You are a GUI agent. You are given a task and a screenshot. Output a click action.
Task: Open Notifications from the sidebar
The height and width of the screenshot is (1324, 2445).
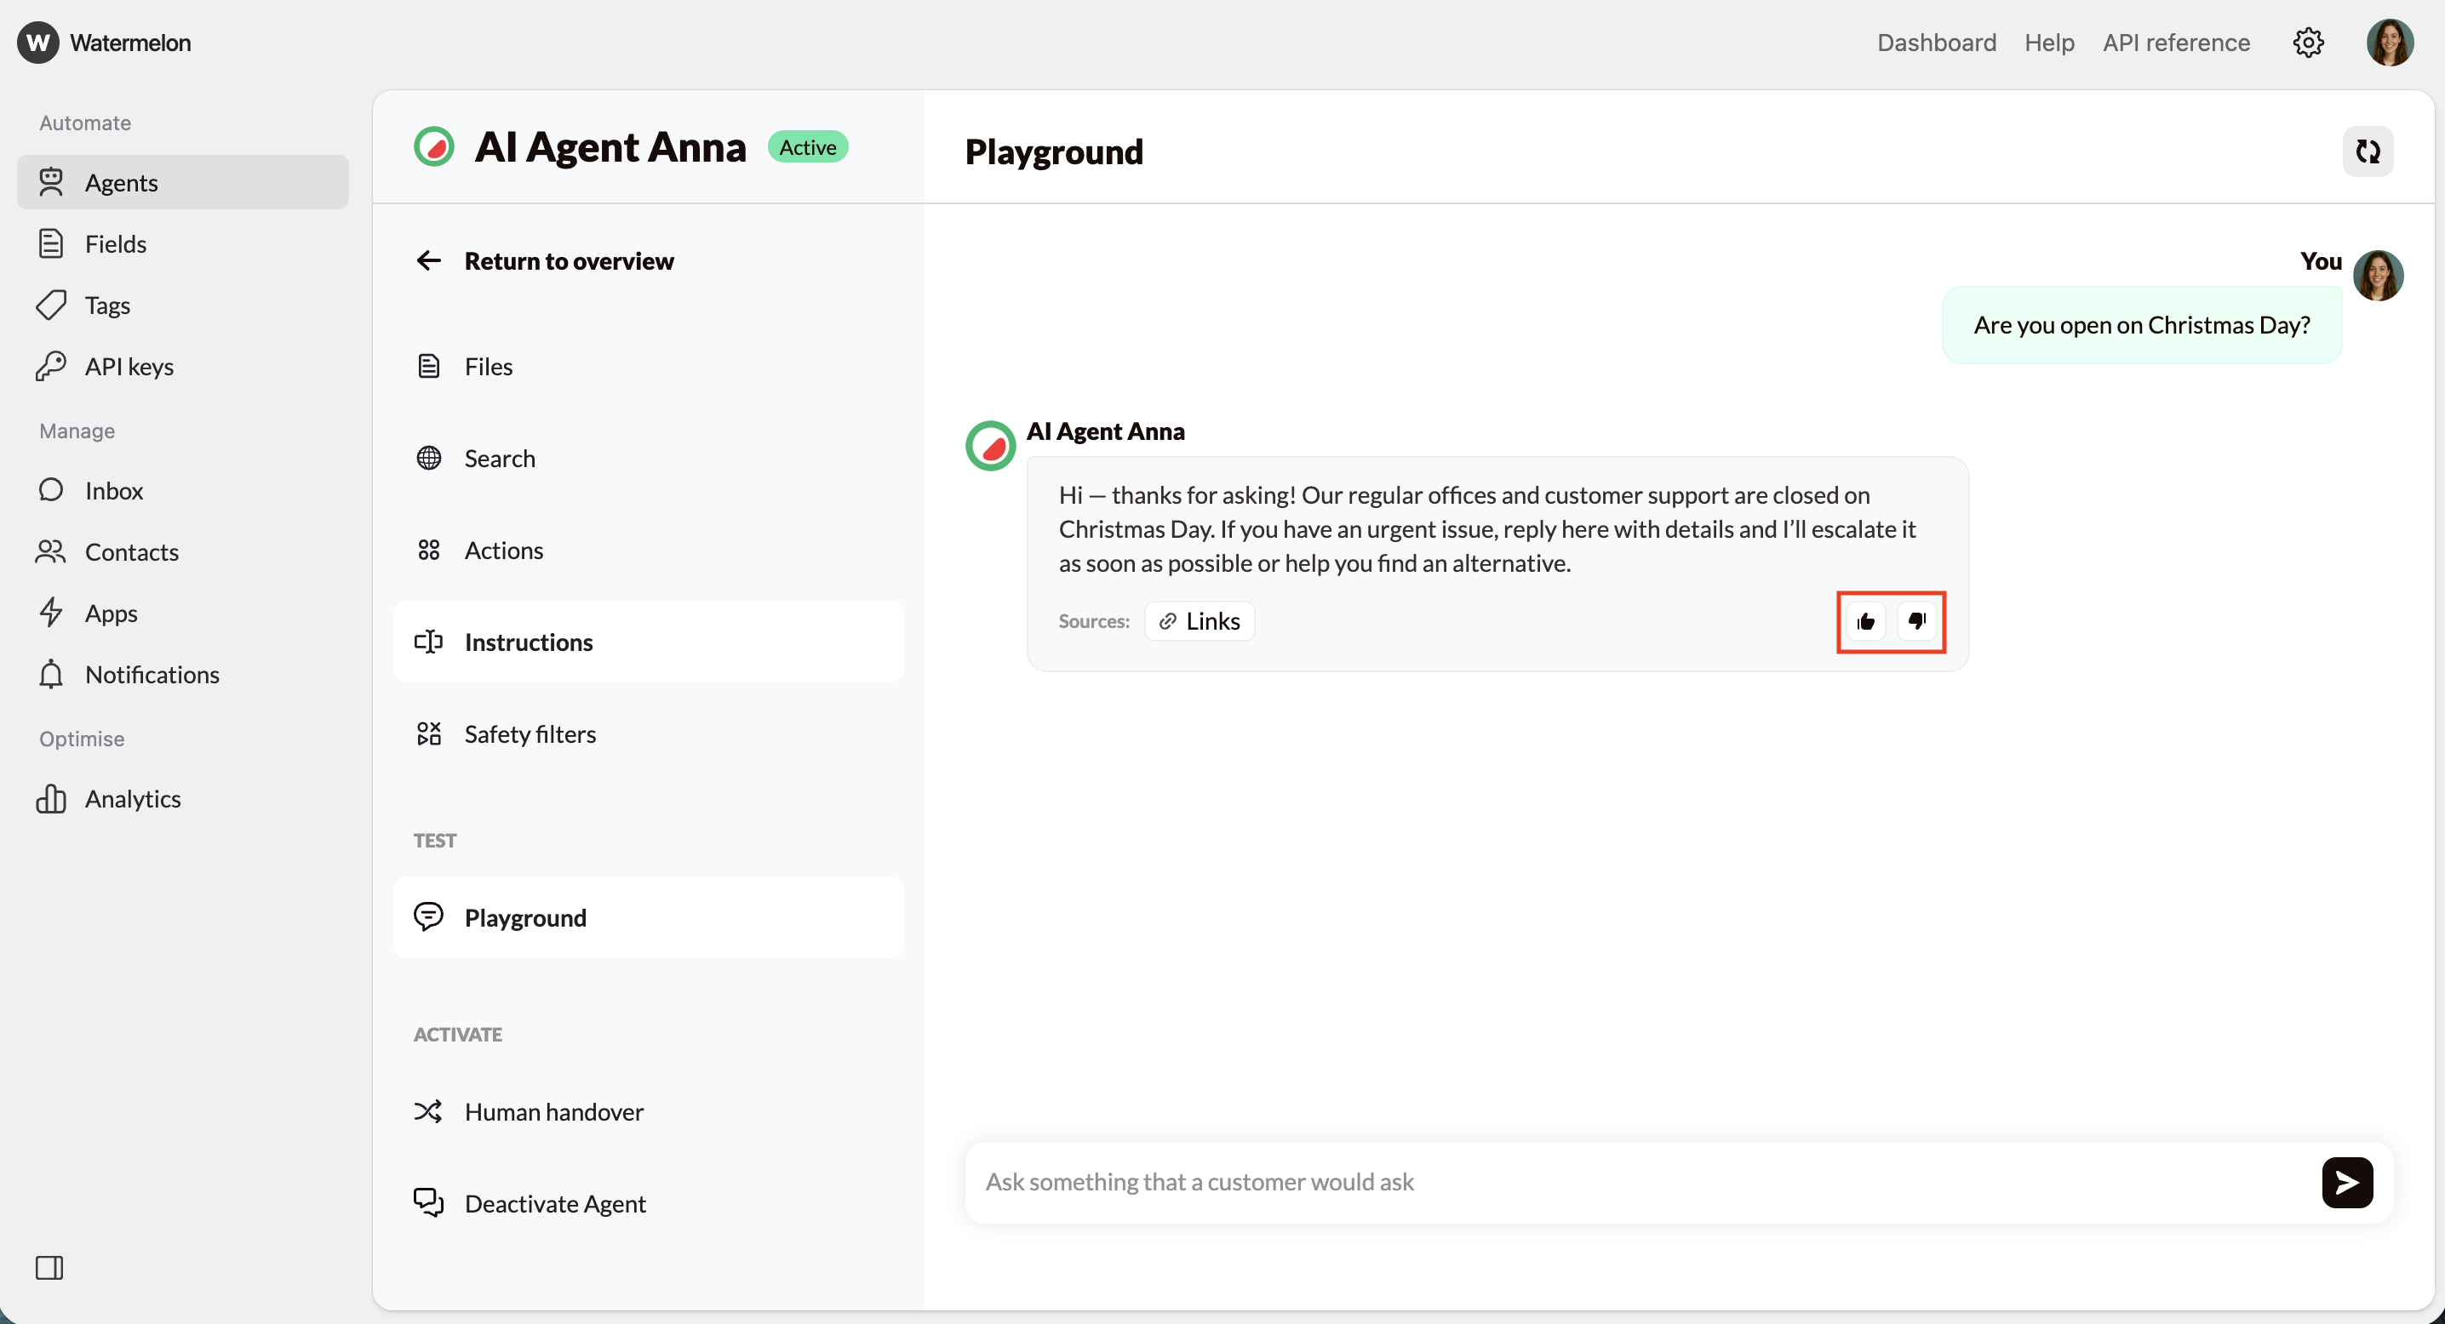(152, 674)
